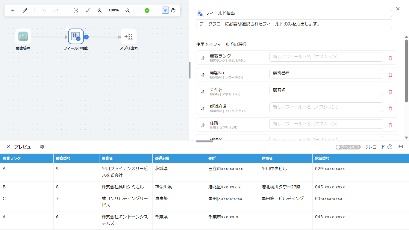Open the ellipsis menu above フィールド抽出 node
This screenshot has height=230, width=409.
click(67, 29)
